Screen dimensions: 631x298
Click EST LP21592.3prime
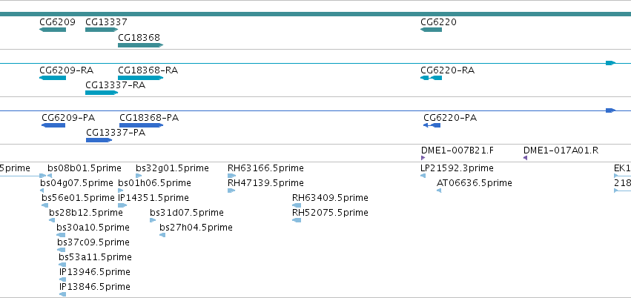pos(423,176)
